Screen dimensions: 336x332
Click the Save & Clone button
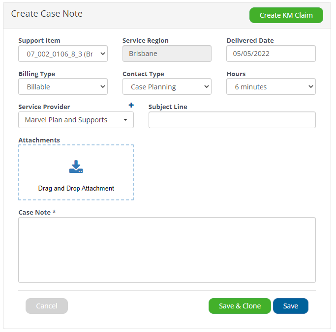240,306
